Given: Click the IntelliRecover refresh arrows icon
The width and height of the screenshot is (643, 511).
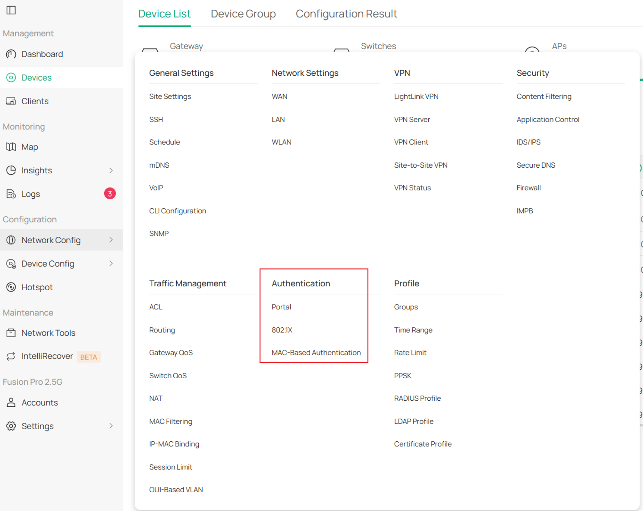Looking at the screenshot, I should [x=11, y=356].
